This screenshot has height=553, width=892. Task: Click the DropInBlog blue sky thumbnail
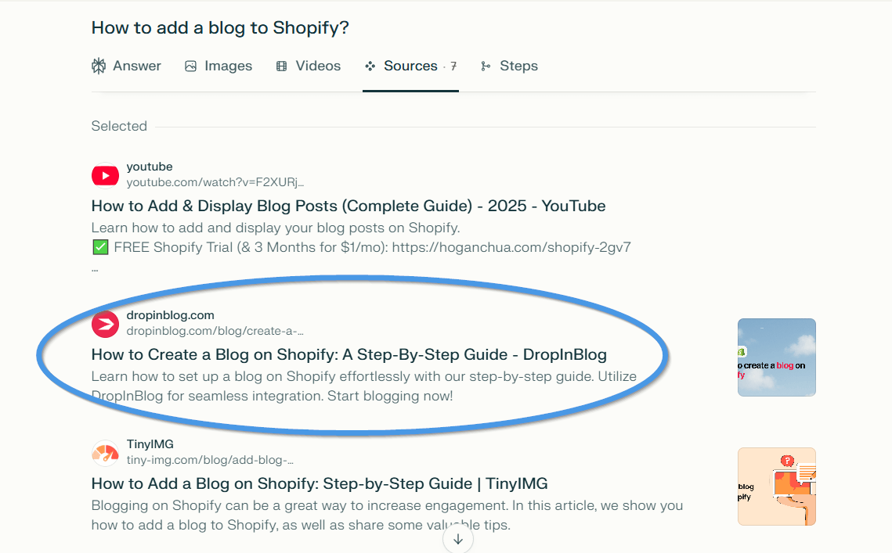pyautogui.click(x=776, y=357)
